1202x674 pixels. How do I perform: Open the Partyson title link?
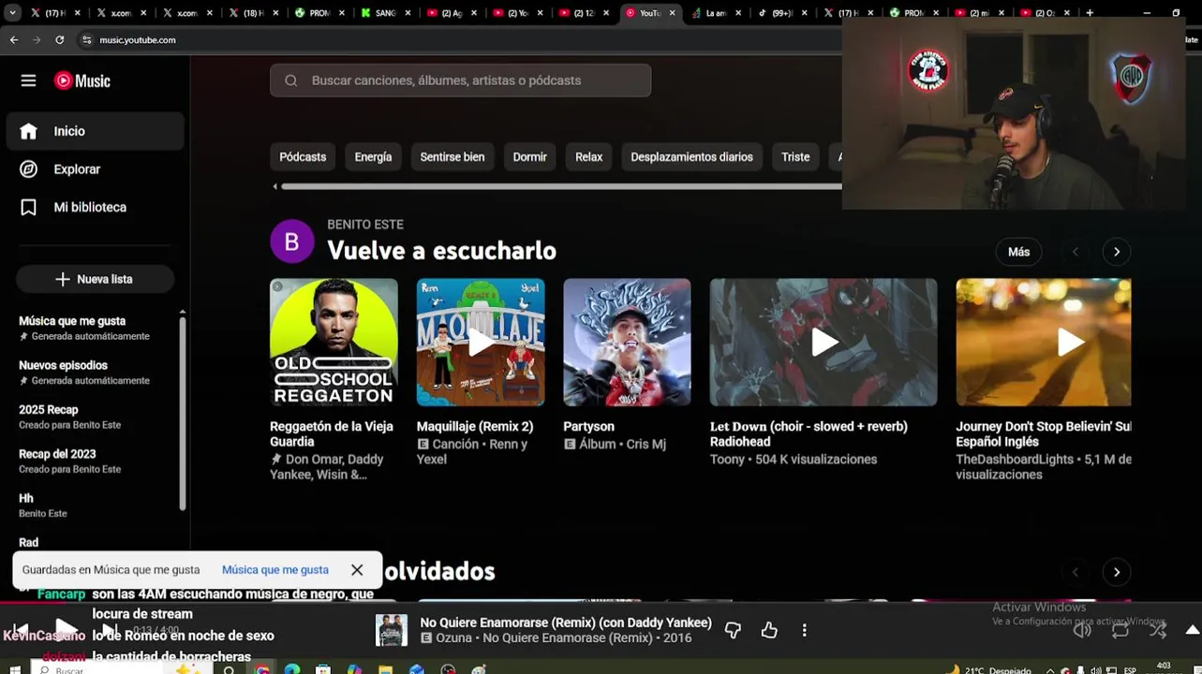[x=588, y=426]
